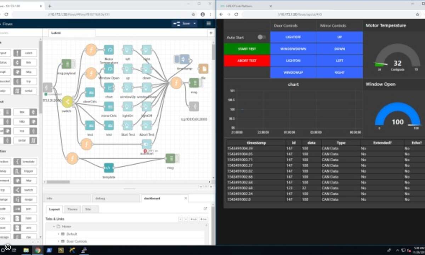Click the WINDOWDOWN button
Viewport: 425px width, 255px height.
(x=293, y=49)
